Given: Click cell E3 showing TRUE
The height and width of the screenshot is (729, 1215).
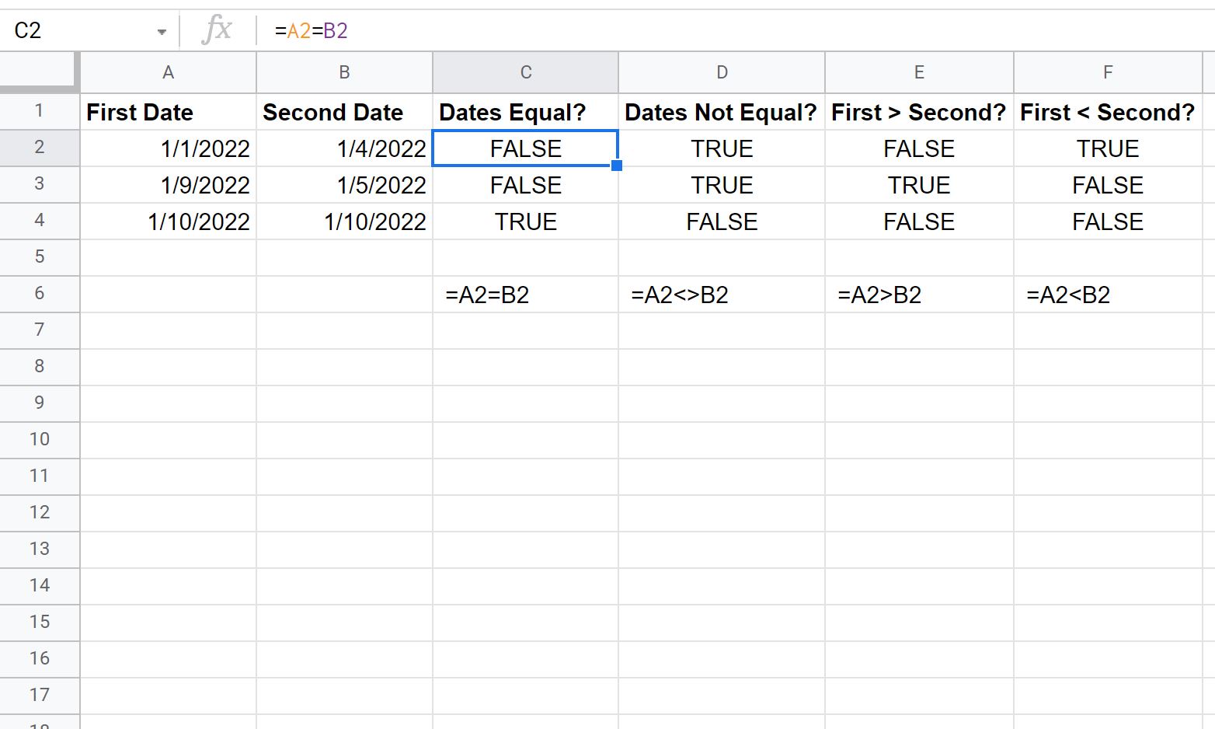Looking at the screenshot, I should point(918,184).
